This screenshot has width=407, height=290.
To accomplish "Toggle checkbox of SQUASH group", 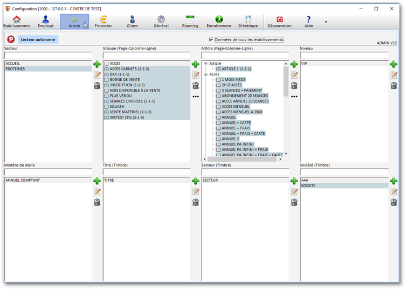I will 107,107.
